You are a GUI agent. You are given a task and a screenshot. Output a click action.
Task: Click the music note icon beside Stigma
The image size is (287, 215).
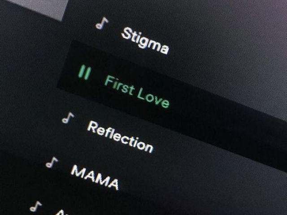[102, 23]
